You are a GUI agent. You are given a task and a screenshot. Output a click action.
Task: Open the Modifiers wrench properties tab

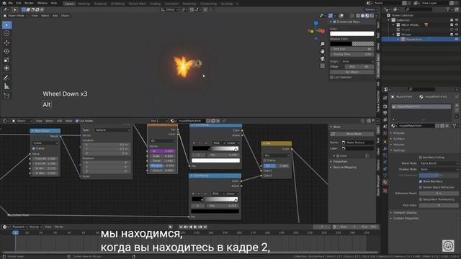pos(385,149)
